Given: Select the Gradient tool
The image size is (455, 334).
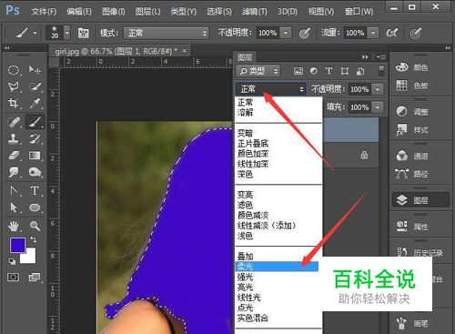Looking at the screenshot, I should (35, 156).
